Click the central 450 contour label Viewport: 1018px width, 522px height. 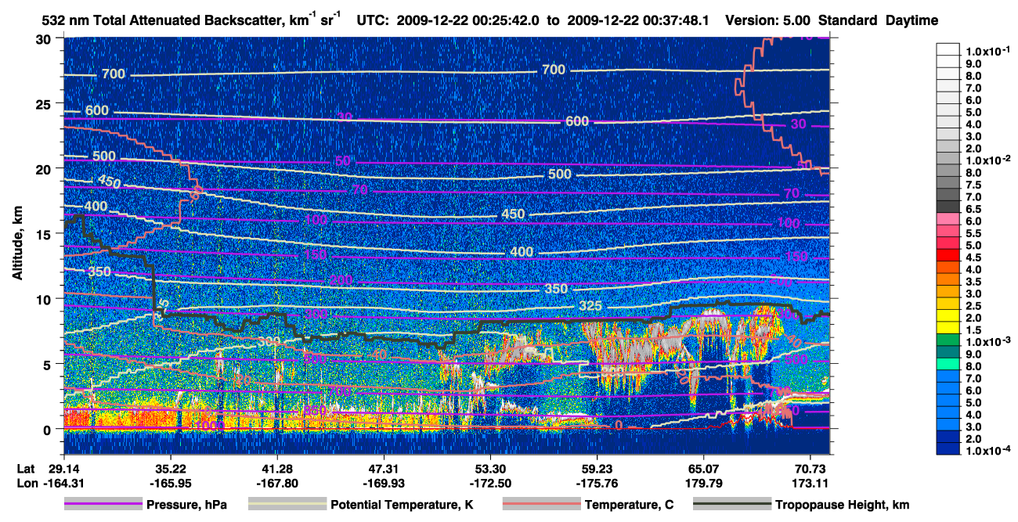coord(513,214)
